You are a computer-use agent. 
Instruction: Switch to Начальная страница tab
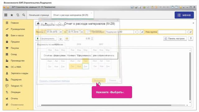[39, 15]
